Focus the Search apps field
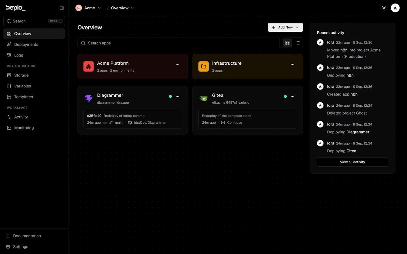Image resolution: width=407 pixels, height=254 pixels. (179, 43)
